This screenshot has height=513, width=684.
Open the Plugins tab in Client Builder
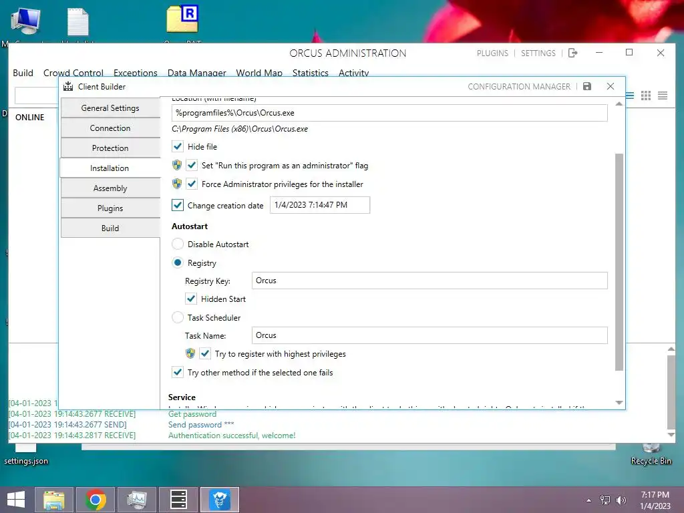tap(110, 208)
